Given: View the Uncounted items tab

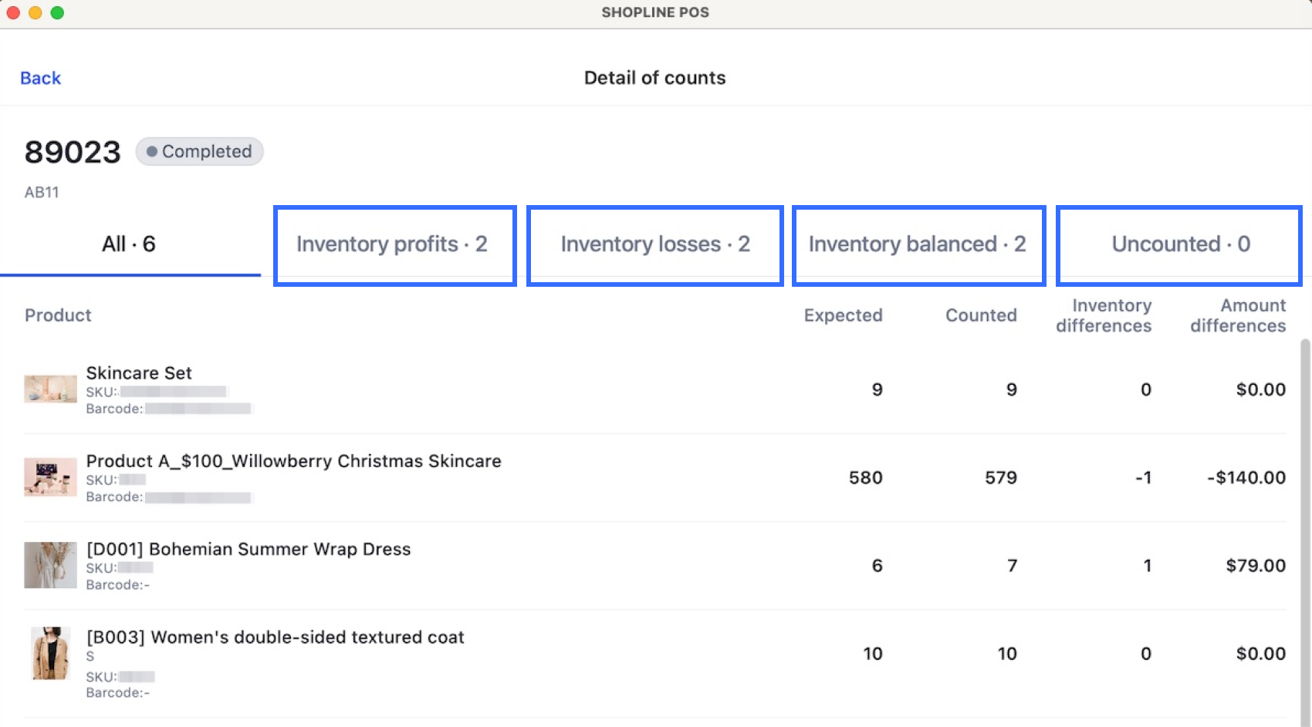Looking at the screenshot, I should [1179, 244].
